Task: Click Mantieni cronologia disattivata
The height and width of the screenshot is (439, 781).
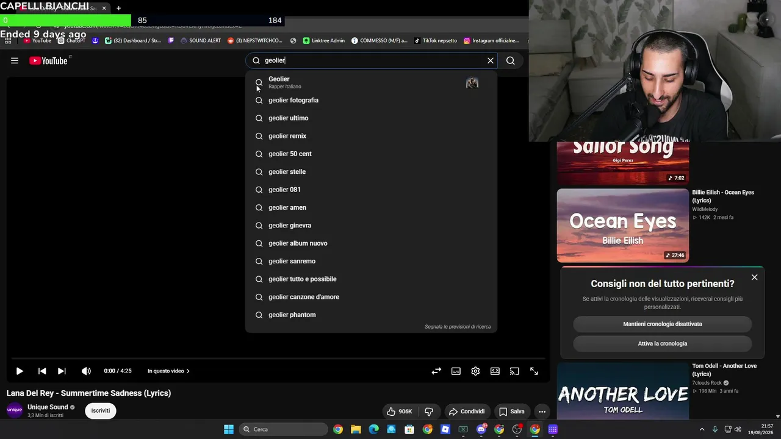Action: (663, 324)
